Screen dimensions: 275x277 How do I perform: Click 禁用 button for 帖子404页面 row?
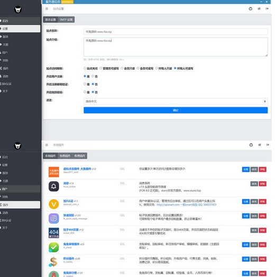254,230
